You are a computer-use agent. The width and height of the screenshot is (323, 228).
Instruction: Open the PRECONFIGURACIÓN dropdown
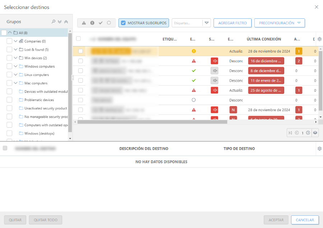(279, 23)
